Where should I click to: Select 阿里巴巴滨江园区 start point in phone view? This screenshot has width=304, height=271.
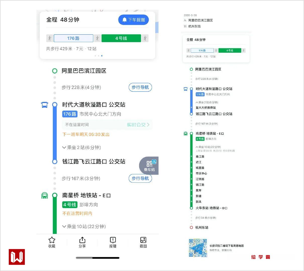pyautogui.click(x=84, y=71)
